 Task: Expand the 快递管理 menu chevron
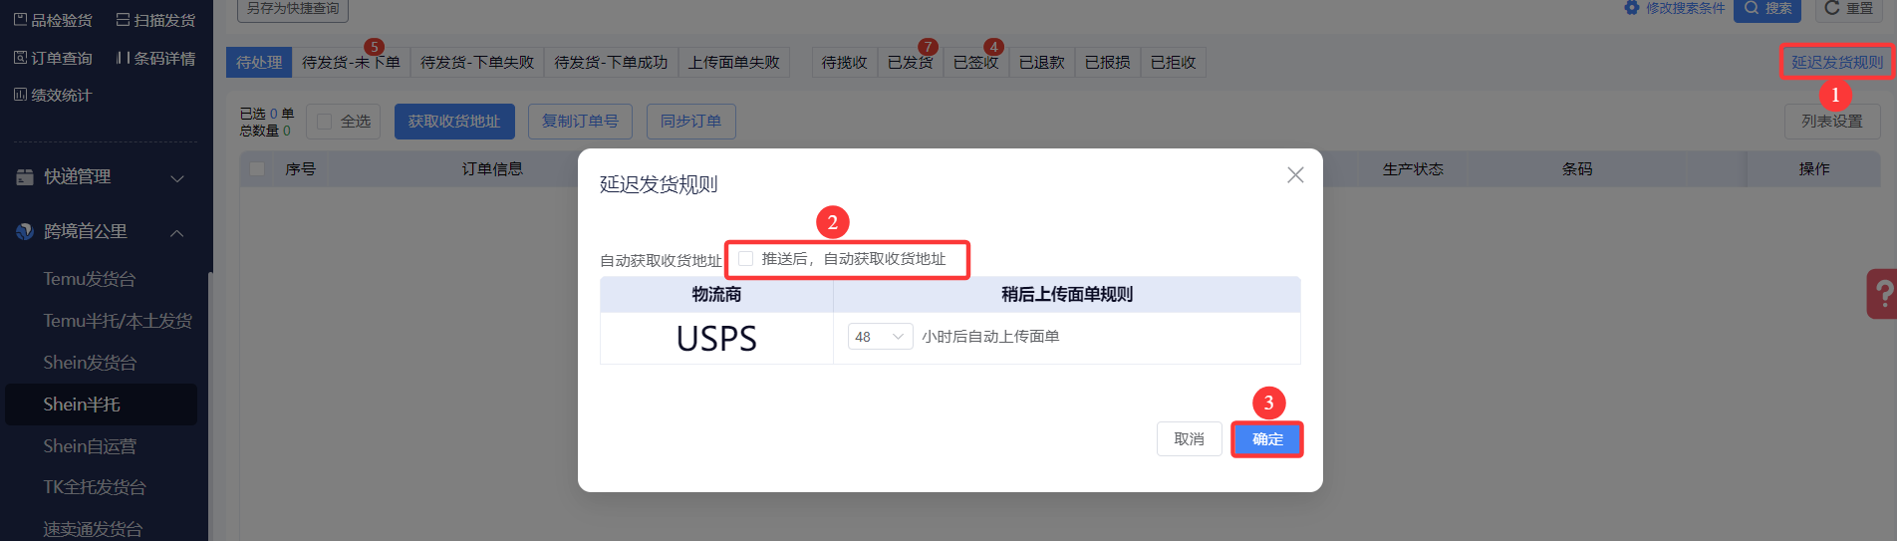tap(177, 177)
